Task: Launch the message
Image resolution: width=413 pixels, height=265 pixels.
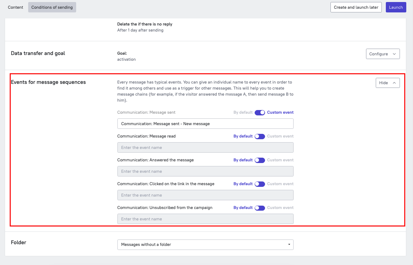Action: click(x=396, y=7)
